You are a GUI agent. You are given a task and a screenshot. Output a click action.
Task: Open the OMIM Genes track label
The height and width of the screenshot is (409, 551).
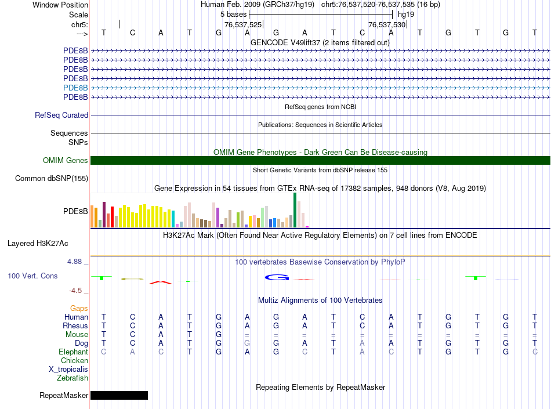[65, 161]
